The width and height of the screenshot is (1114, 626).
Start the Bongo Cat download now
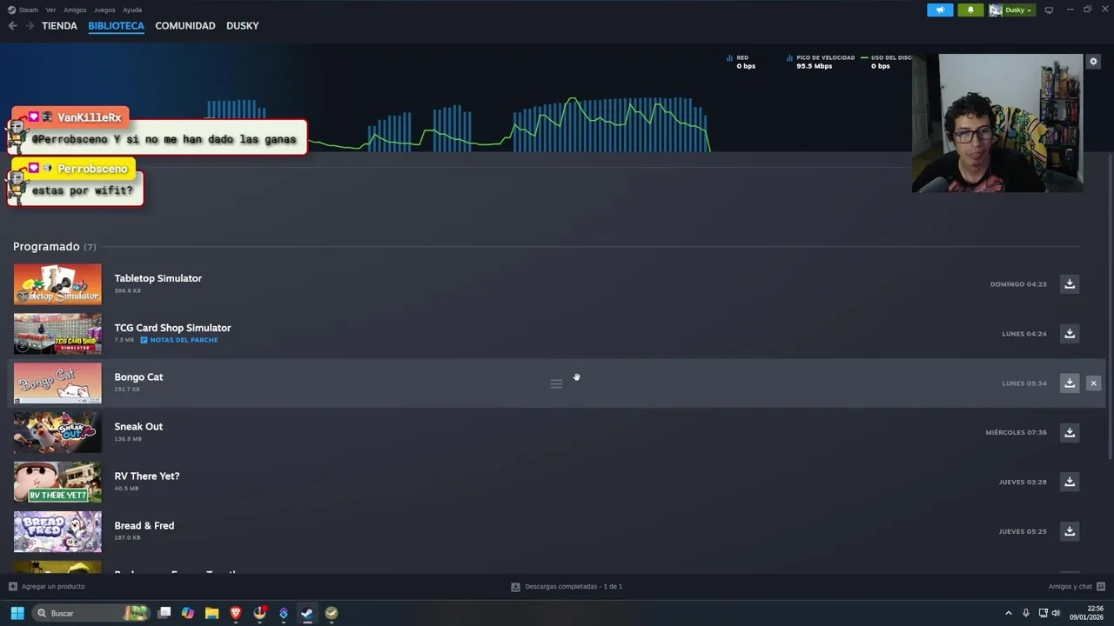click(x=1070, y=383)
